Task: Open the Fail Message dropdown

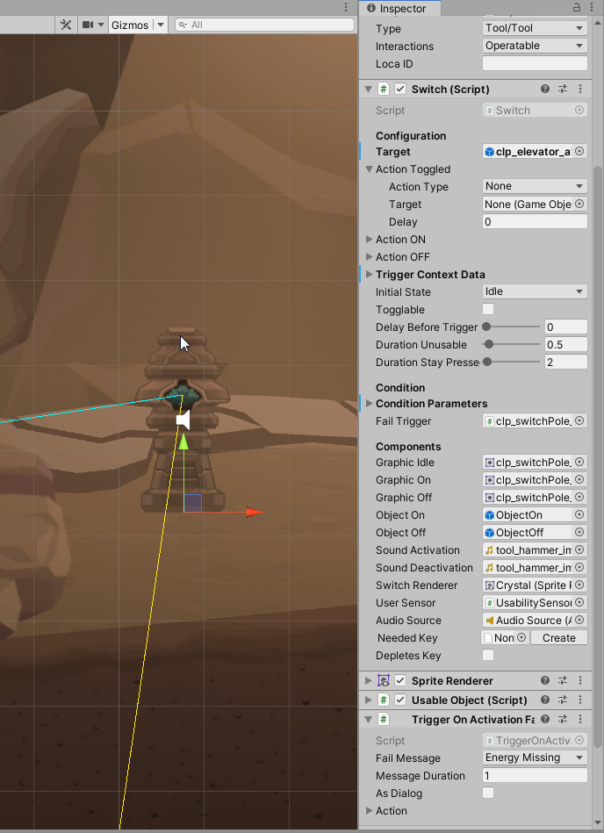Action: [535, 758]
